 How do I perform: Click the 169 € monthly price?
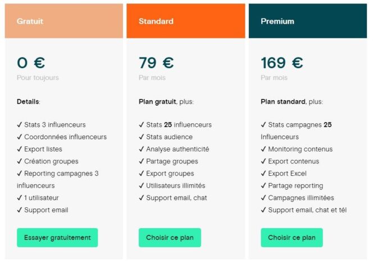[282, 63]
